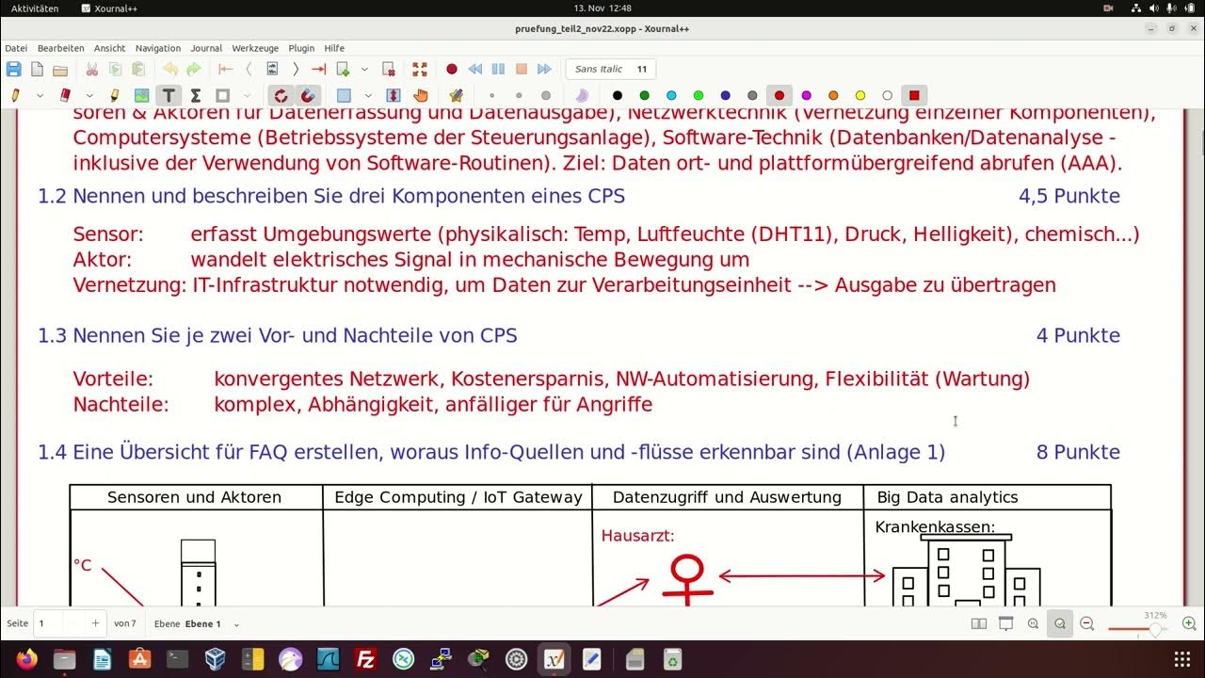Screen dimensions: 1205x678
Task: Open the custom color red square
Action: [914, 95]
